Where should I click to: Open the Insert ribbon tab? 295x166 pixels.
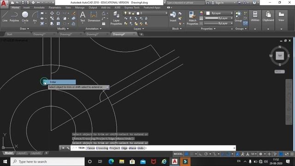[26, 7]
